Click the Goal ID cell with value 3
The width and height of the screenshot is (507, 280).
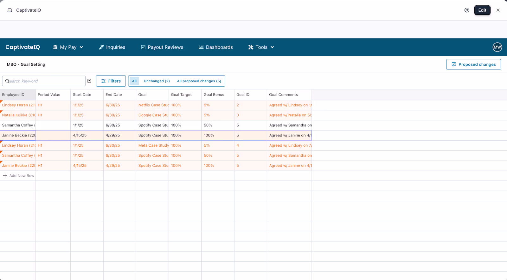[x=250, y=115]
